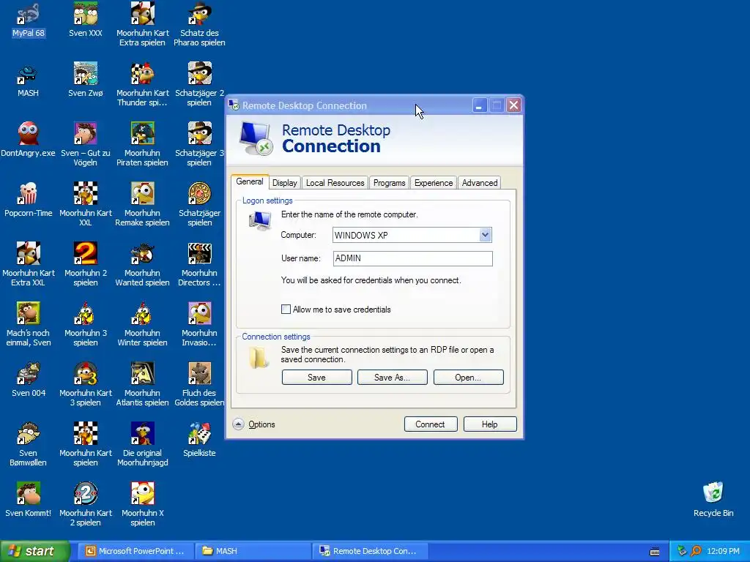Switch to Microsoft PowerPoint taskbar button
Screen dimensions: 750x562
[x=135, y=551]
